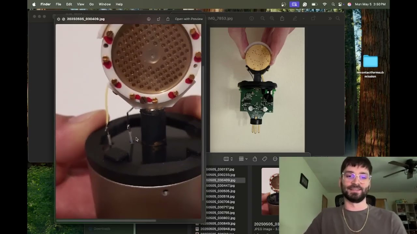Click leftmost globe status icon in menu bar

283,4
